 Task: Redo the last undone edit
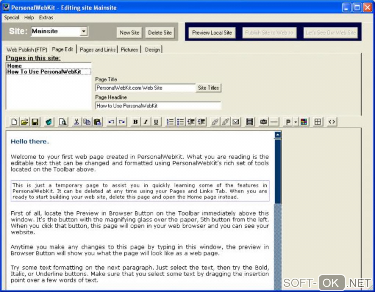(121, 122)
